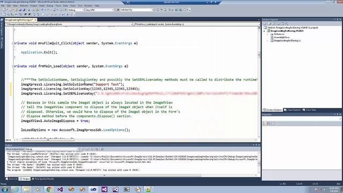Open the folder icon on taskbar
343x193 pixels.
click(x=27, y=189)
